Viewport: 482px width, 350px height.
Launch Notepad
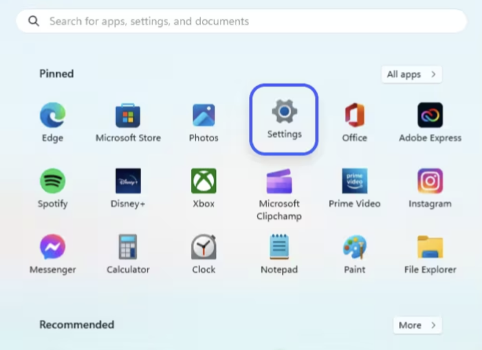coord(279,254)
